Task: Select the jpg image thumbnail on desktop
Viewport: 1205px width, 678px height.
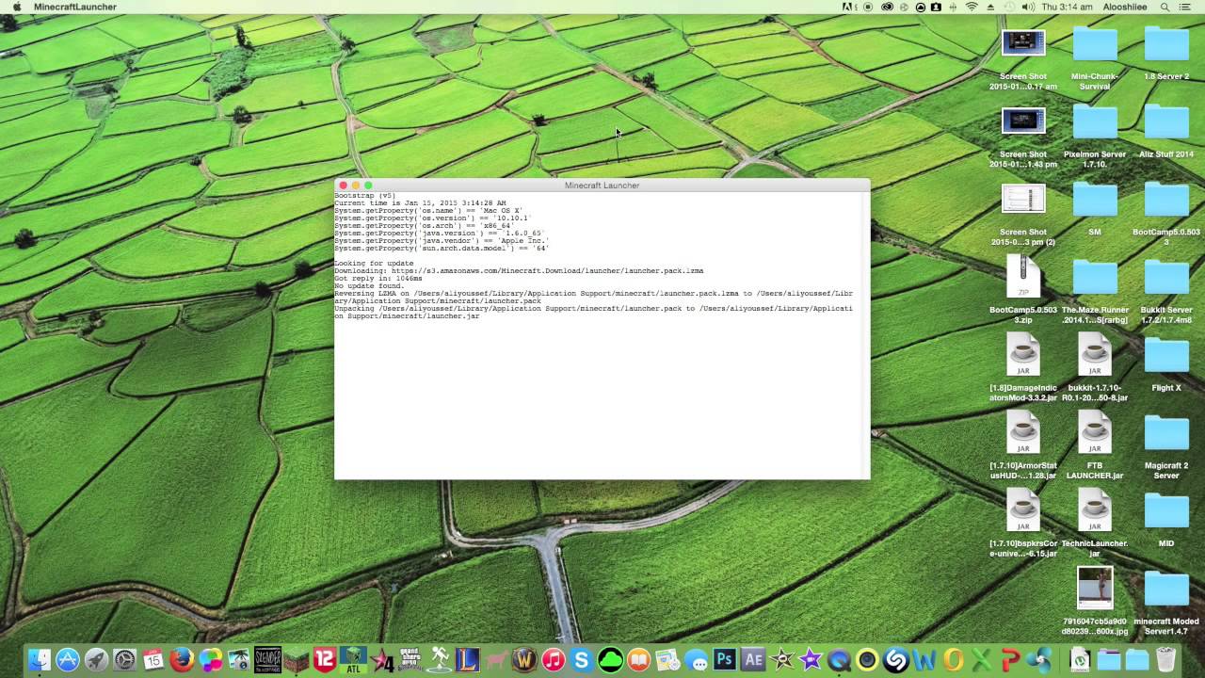Action: pos(1095,588)
